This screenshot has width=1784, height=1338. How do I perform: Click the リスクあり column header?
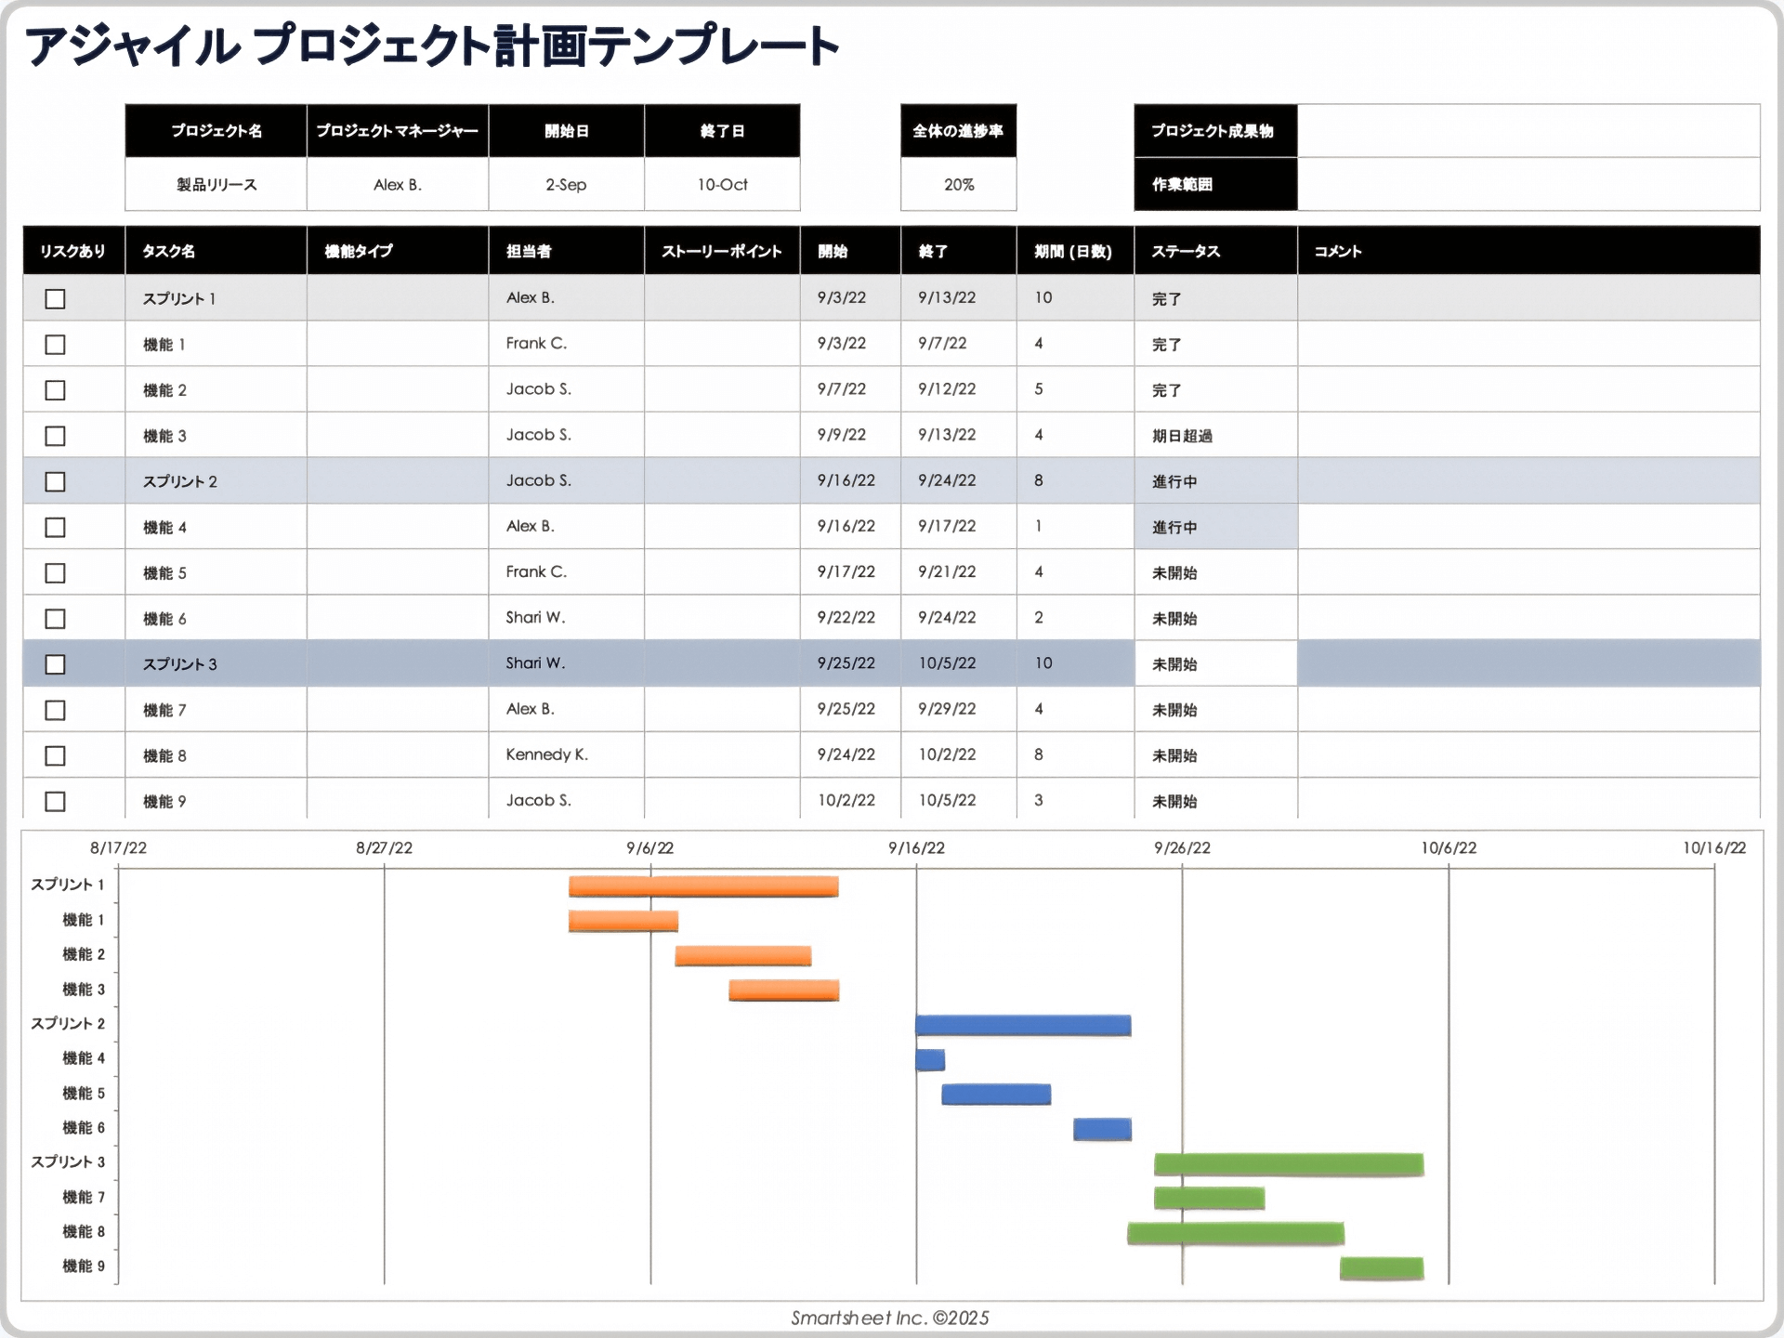73,251
